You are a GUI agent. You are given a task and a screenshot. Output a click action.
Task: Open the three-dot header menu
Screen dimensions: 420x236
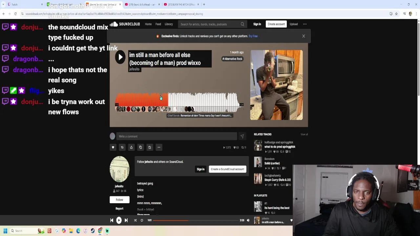(305, 24)
